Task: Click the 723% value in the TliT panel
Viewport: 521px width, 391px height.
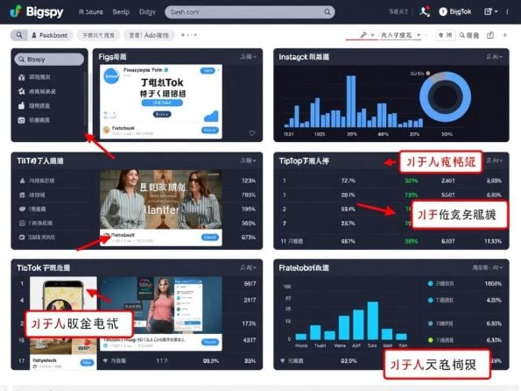Action: (248, 181)
